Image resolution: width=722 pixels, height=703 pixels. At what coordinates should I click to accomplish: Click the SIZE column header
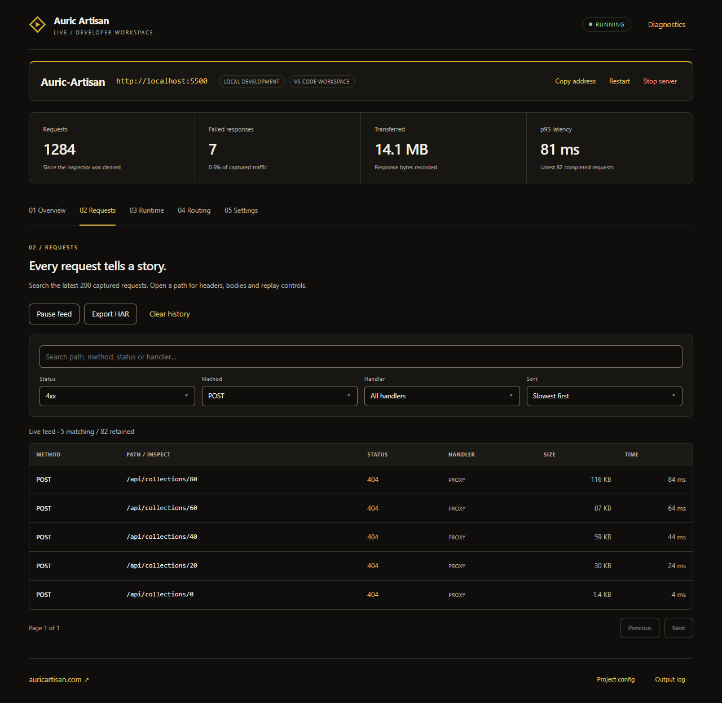(549, 455)
